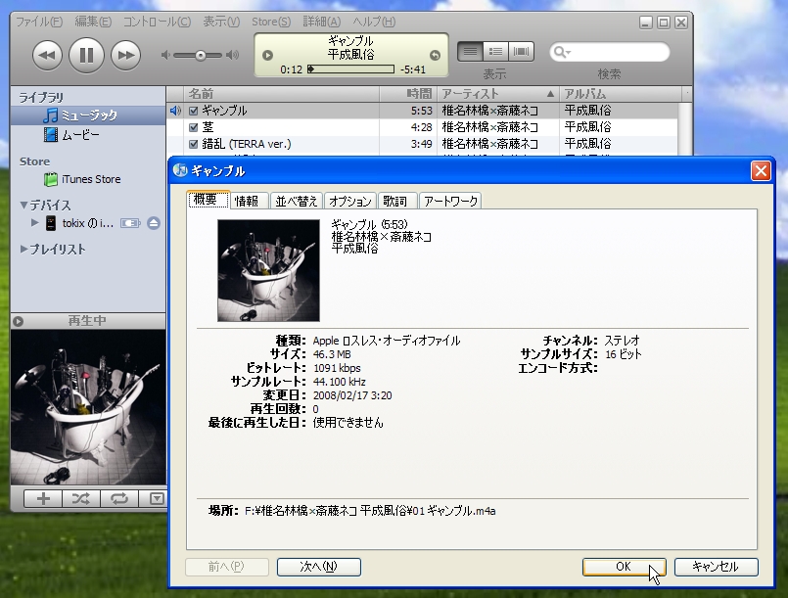The height and width of the screenshot is (598, 788).
Task: Sort by アルバム column header
Action: tap(621, 94)
